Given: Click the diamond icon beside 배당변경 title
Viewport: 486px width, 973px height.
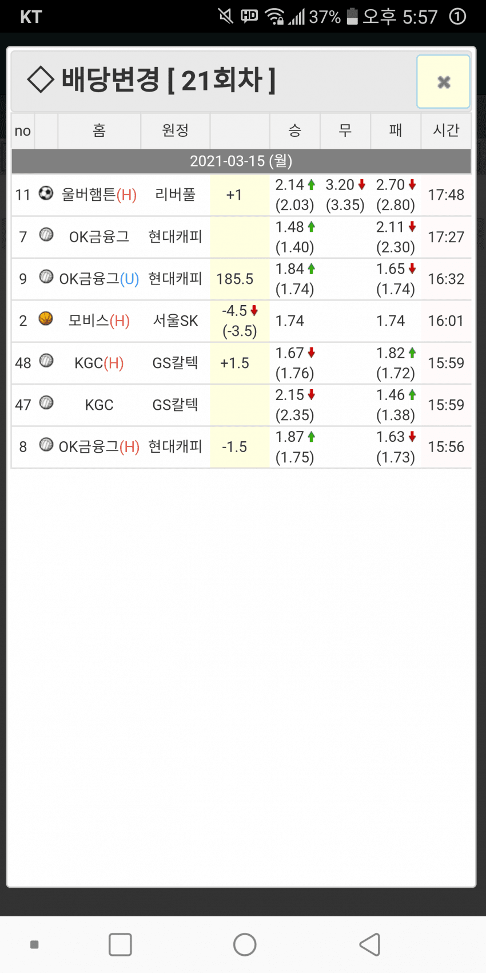Looking at the screenshot, I should click(x=41, y=80).
